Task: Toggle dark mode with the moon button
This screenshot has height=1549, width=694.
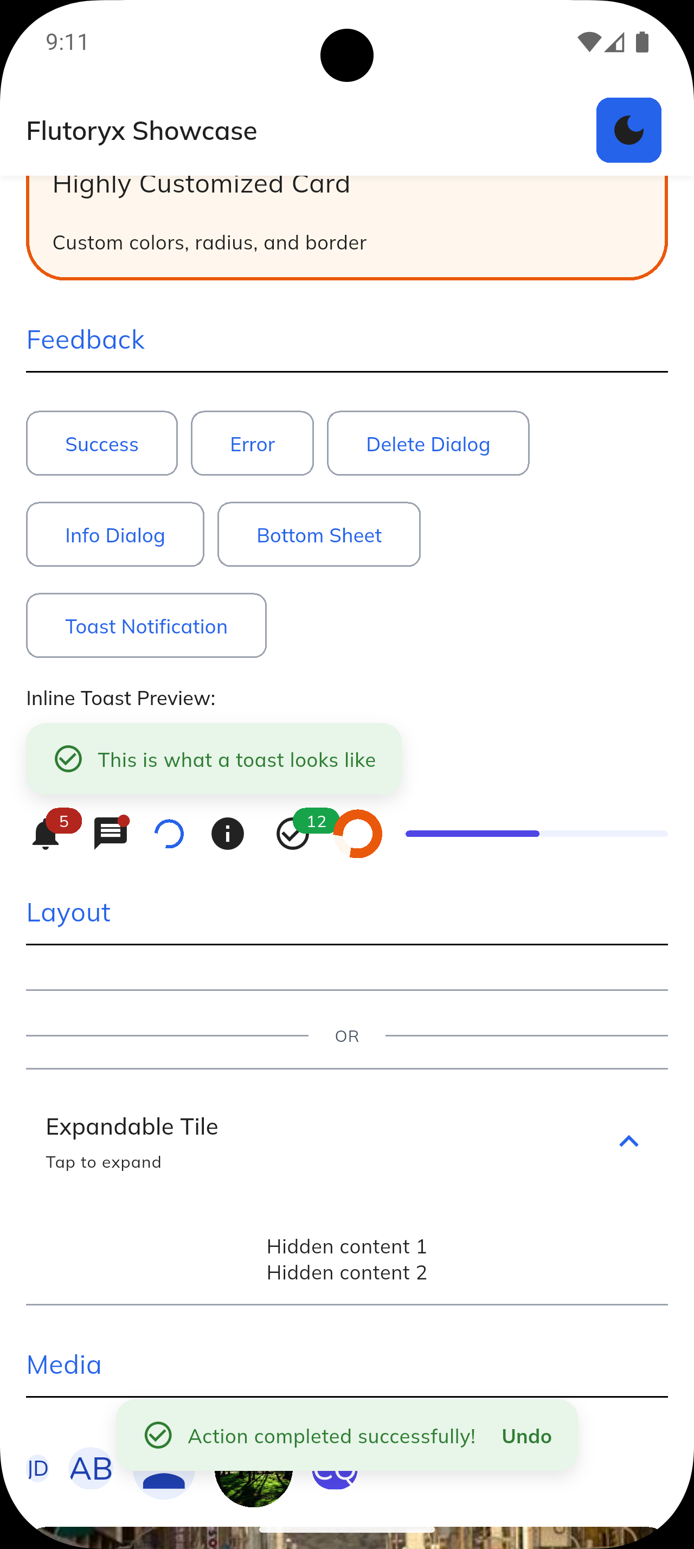Action: click(628, 130)
